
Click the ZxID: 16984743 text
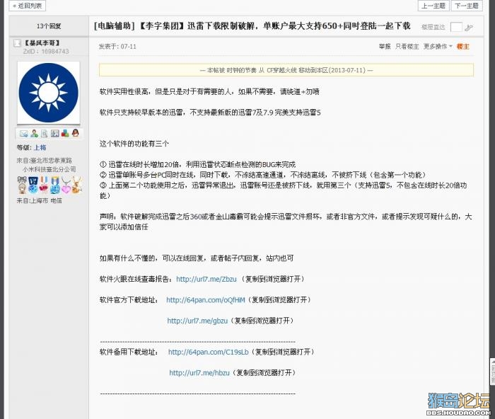tap(46, 51)
